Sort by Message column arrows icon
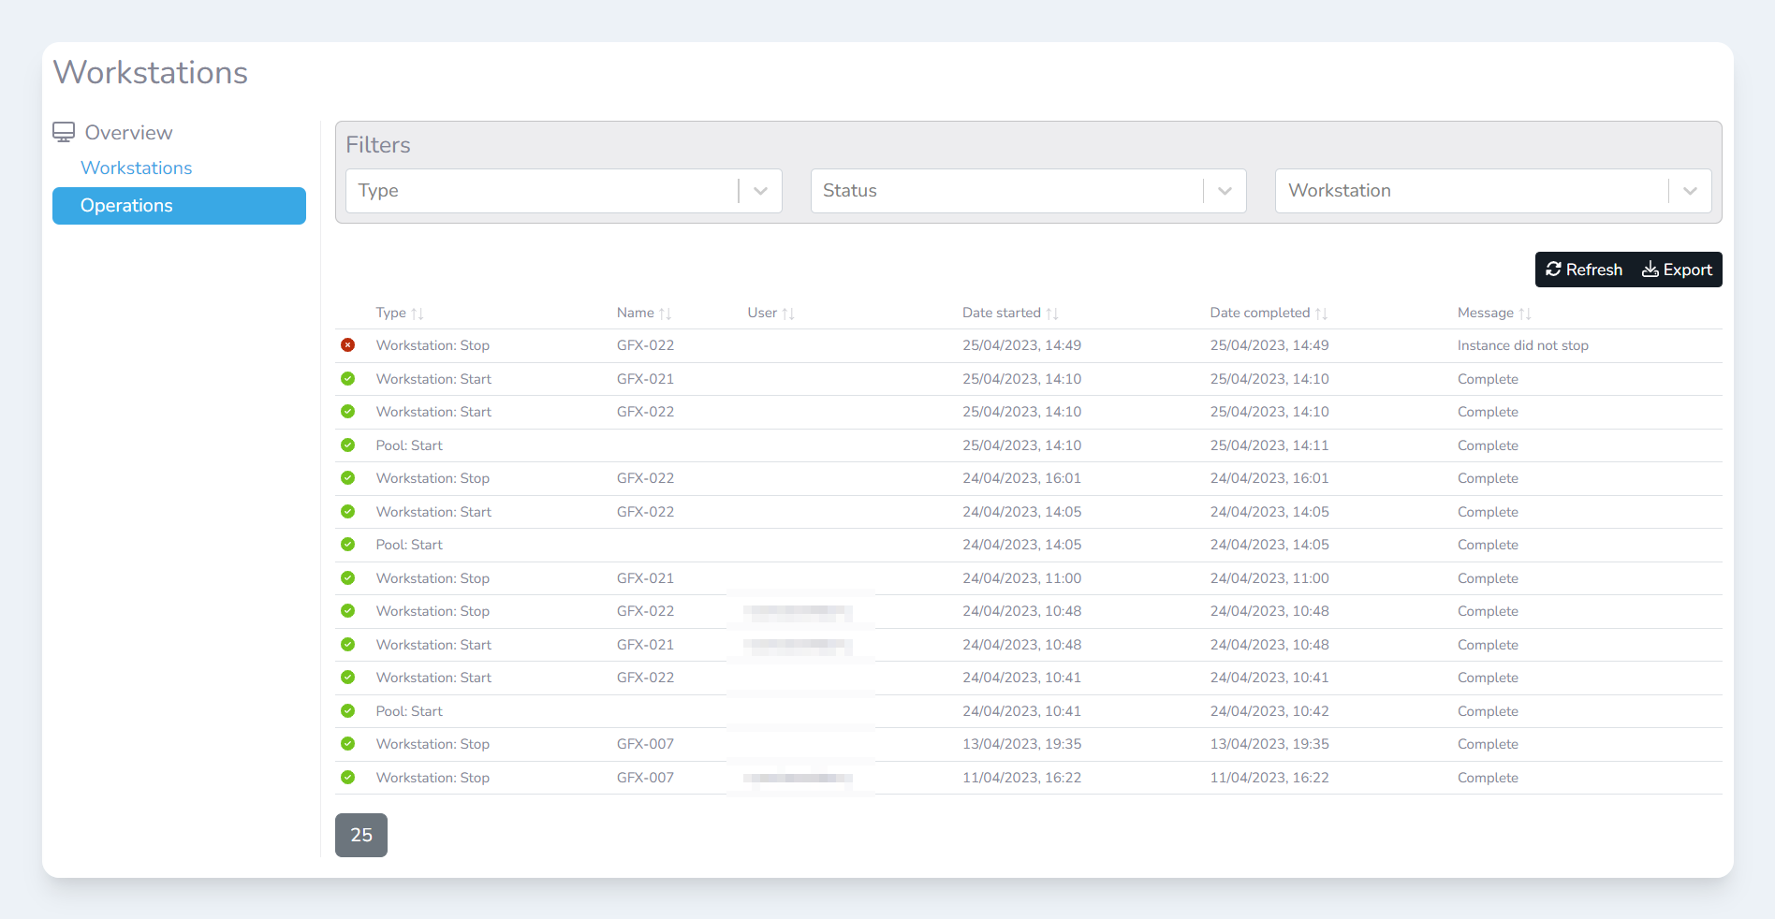This screenshot has height=919, width=1775. [1525, 314]
